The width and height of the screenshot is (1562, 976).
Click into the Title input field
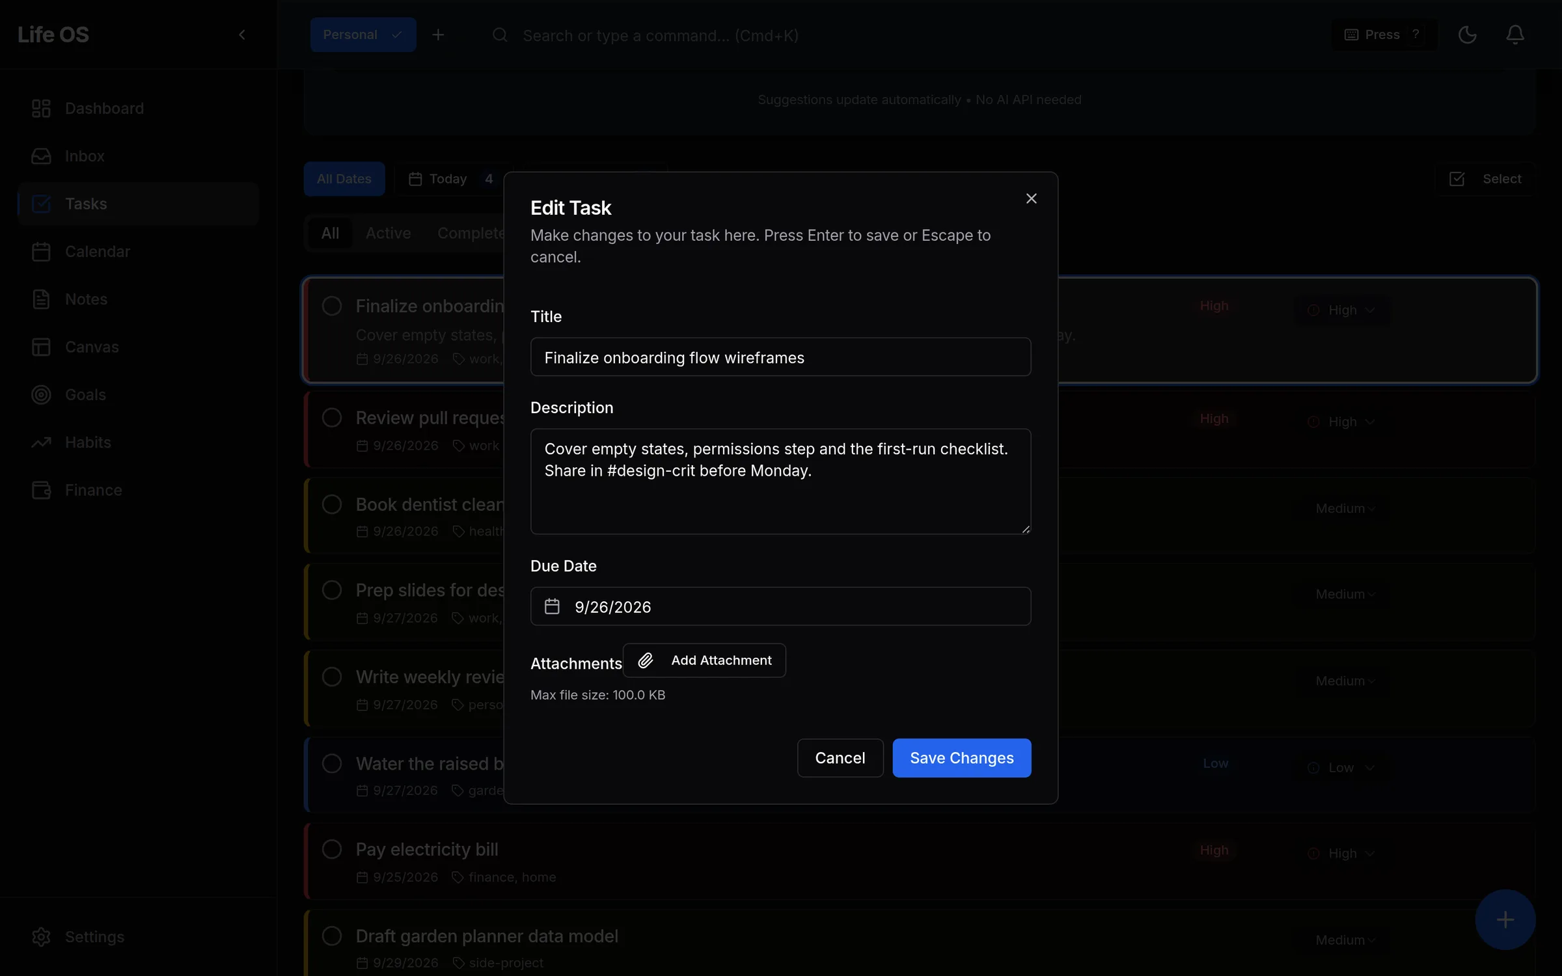780,357
